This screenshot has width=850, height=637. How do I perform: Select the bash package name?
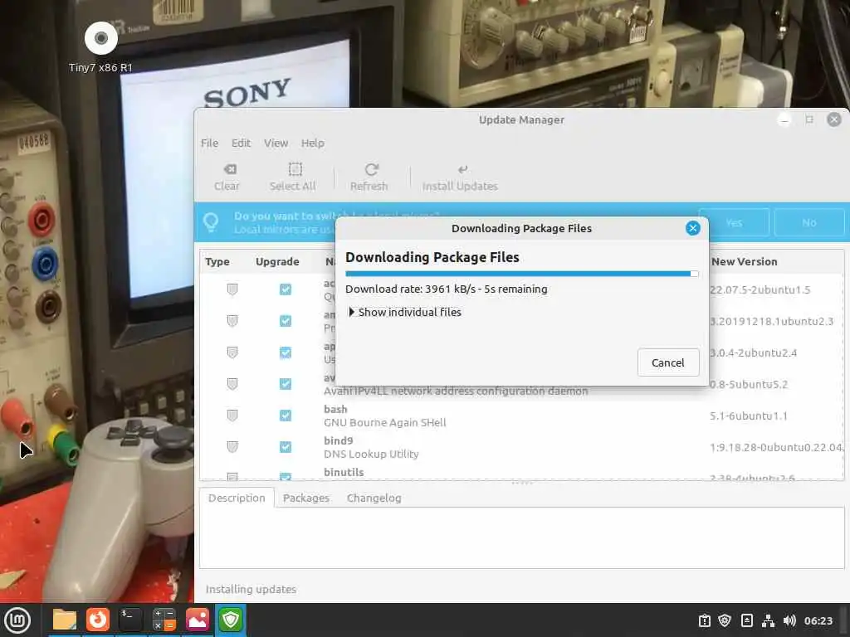335,409
